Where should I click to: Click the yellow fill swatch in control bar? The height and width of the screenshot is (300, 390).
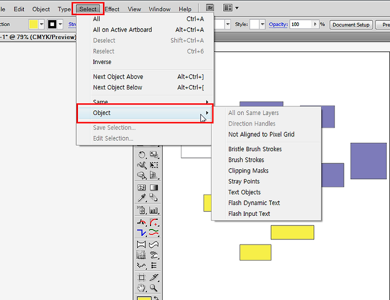(x=34, y=24)
